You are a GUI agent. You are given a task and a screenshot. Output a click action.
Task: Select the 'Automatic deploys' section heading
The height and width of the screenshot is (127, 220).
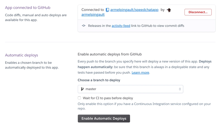click(x=21, y=55)
